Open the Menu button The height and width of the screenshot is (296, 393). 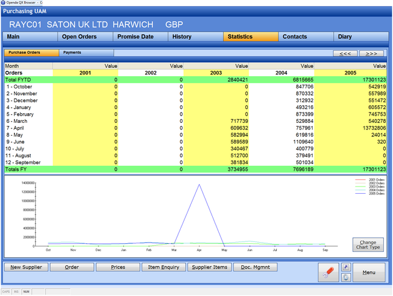pyautogui.click(x=369, y=272)
